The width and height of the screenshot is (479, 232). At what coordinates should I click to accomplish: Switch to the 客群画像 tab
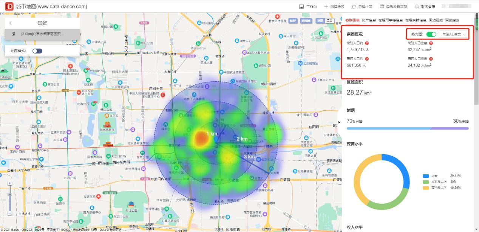coord(352,20)
